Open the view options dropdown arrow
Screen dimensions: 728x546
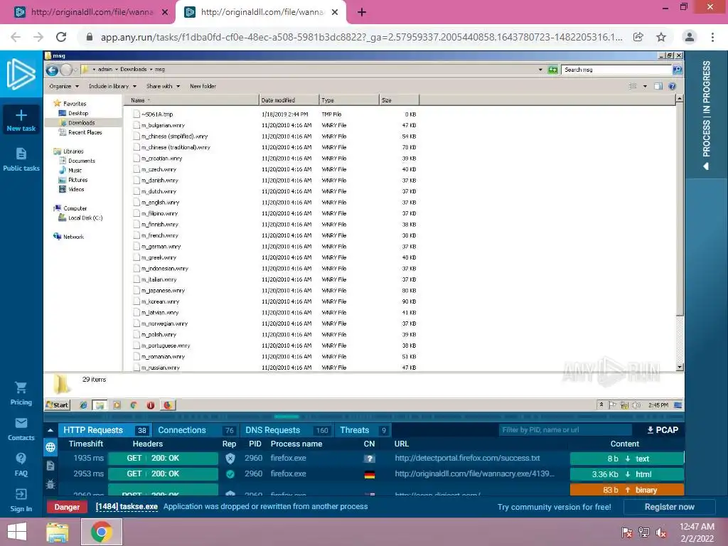click(x=645, y=86)
